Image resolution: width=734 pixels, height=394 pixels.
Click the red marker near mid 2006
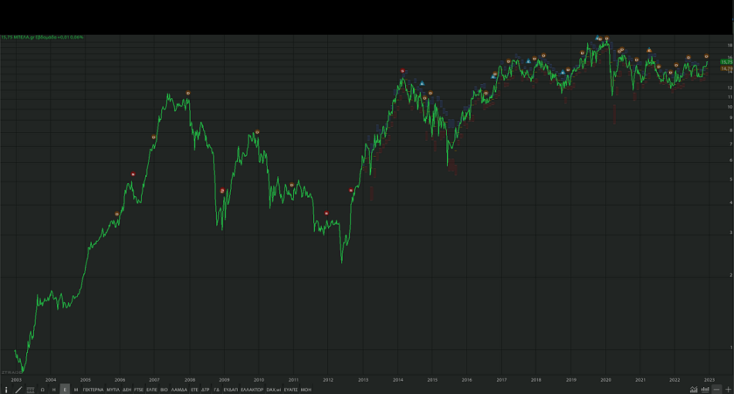click(x=133, y=175)
